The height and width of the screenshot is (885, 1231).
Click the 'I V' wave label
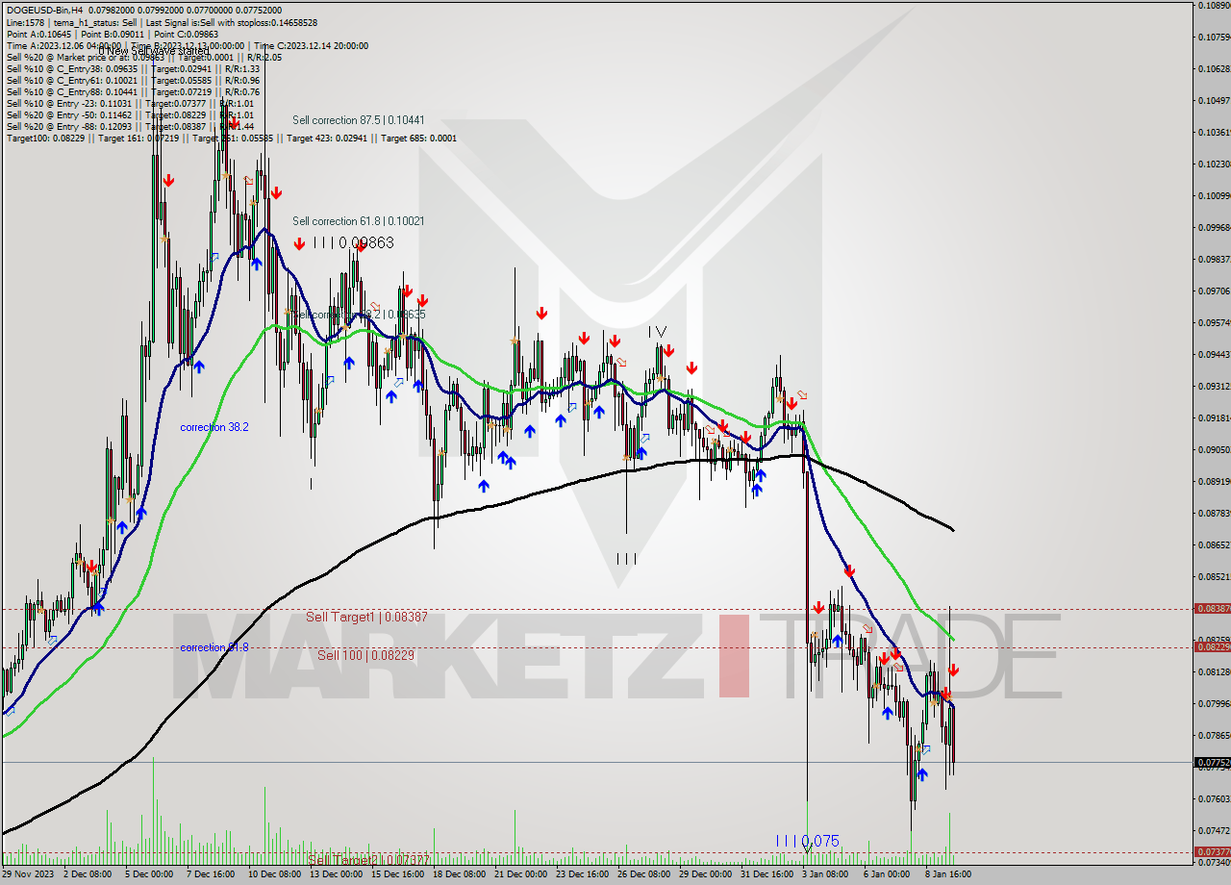657,332
